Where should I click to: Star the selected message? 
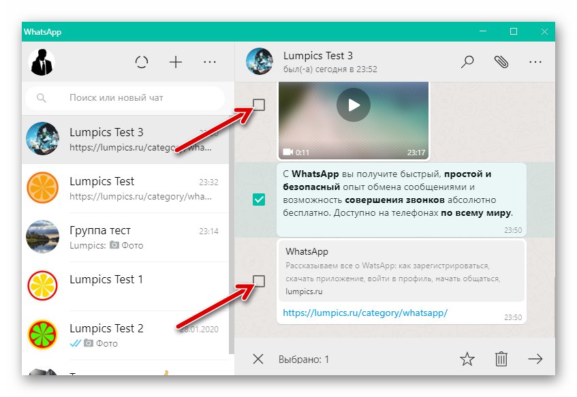(x=467, y=359)
